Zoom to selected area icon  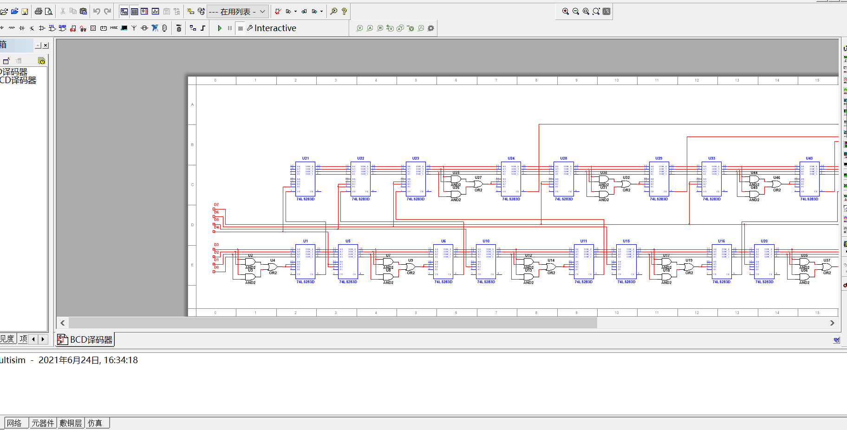tap(586, 11)
